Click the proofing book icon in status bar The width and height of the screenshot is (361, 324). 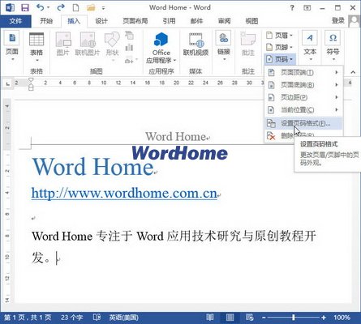[x=97, y=318]
